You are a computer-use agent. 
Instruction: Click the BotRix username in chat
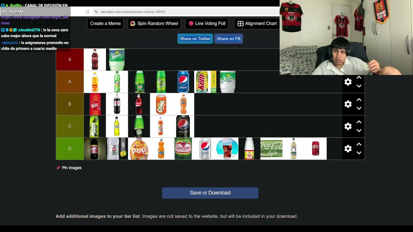16,5
